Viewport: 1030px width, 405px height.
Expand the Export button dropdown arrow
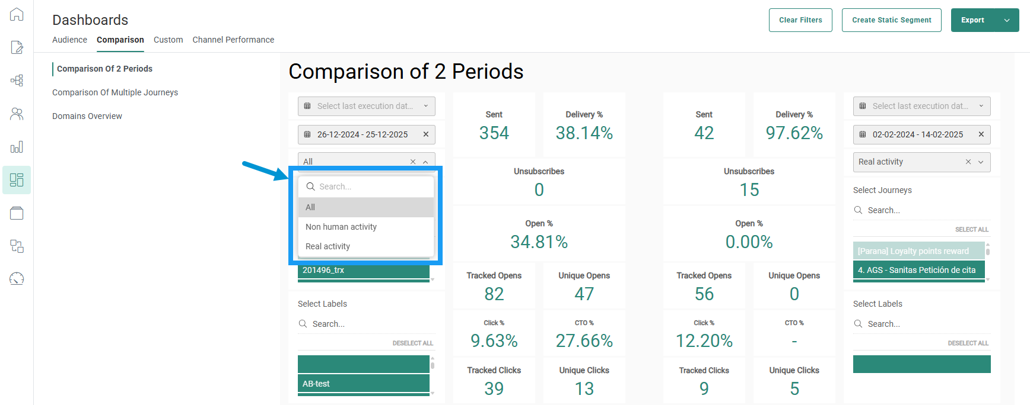coord(1006,20)
